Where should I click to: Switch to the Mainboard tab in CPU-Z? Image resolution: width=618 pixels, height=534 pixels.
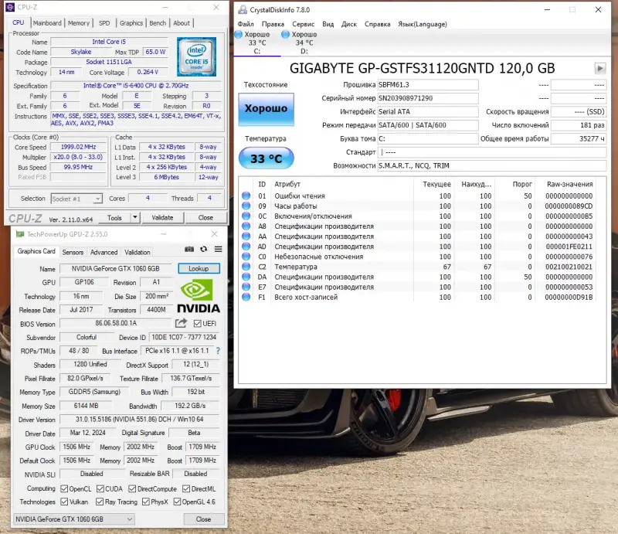point(47,23)
